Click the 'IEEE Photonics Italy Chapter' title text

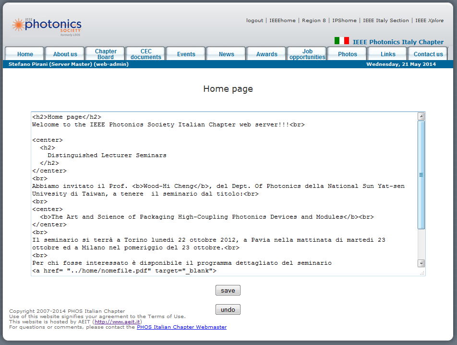(x=398, y=42)
